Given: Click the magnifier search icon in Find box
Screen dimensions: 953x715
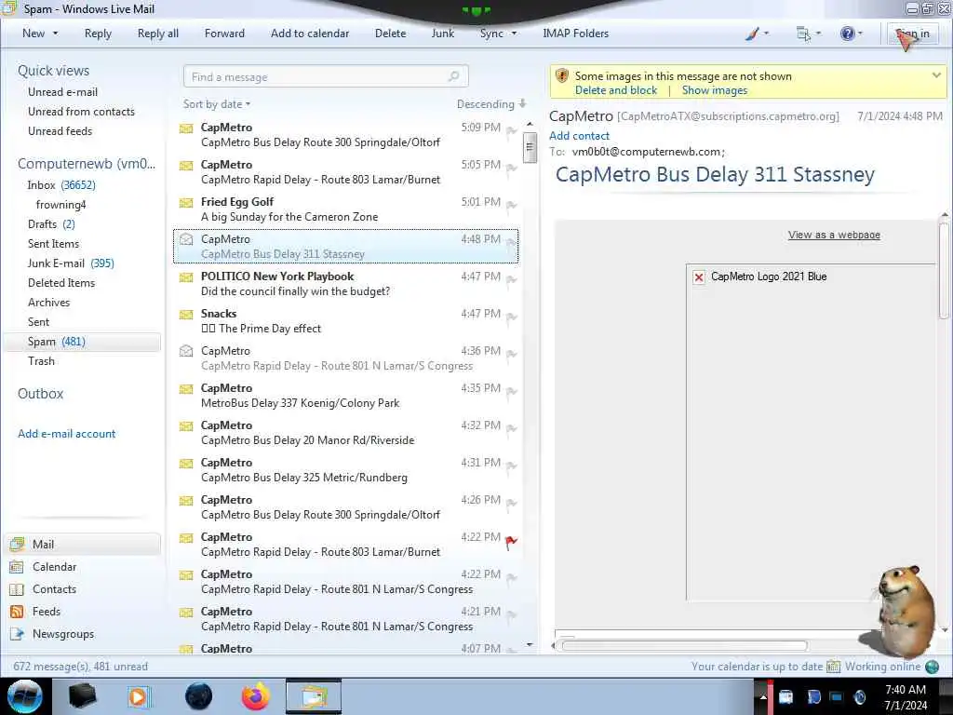Looking at the screenshot, I should pyautogui.click(x=453, y=76).
